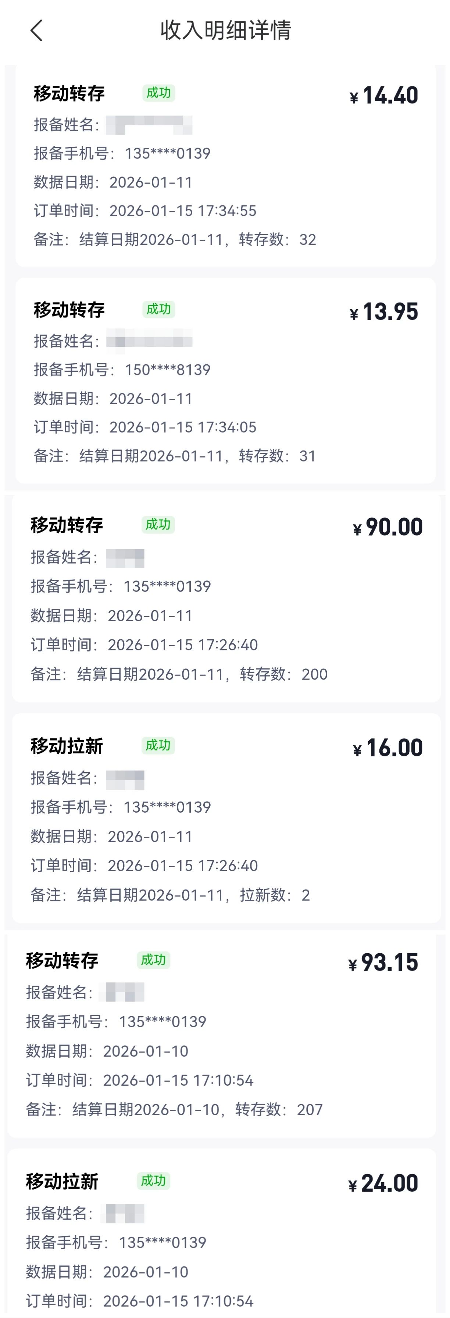The height and width of the screenshot is (1318, 450).
Task: Click the phone number 150****8139
Action: (x=168, y=370)
